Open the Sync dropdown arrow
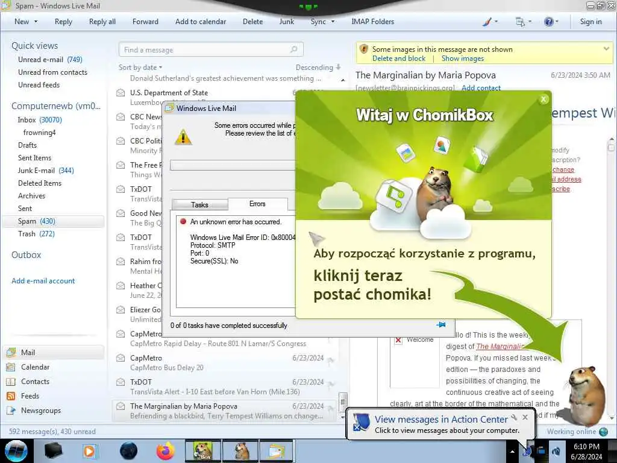 (333, 22)
